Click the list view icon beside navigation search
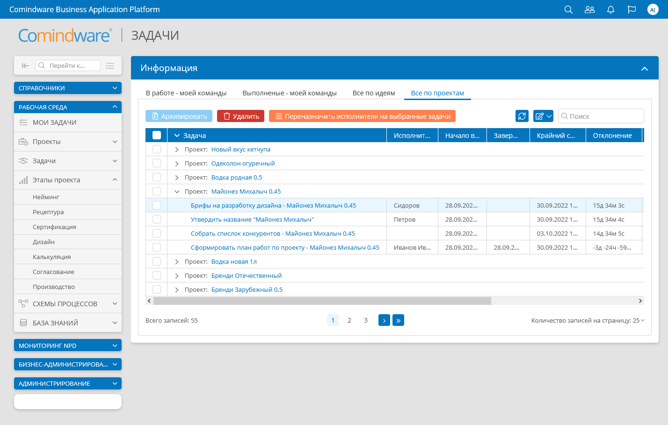 point(110,65)
